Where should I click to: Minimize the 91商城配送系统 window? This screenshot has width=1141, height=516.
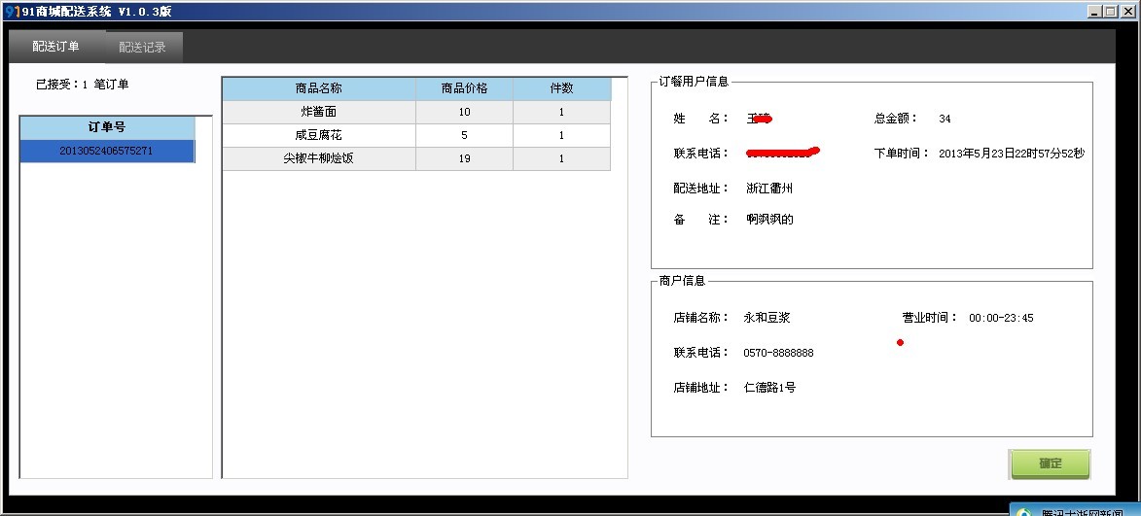point(1095,12)
